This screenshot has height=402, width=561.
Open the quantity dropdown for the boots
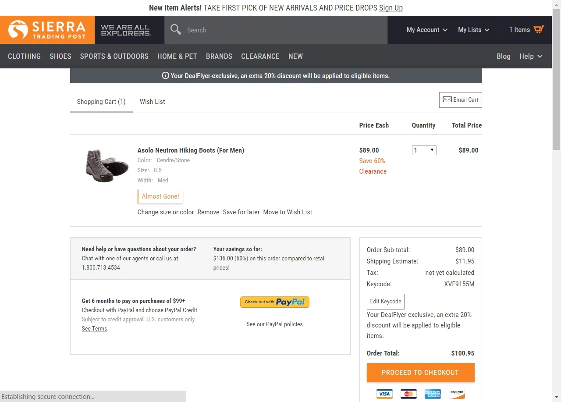coord(424,150)
